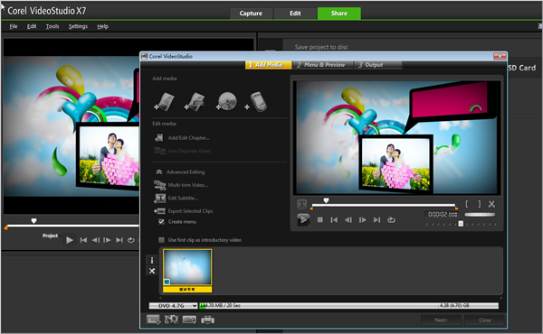Click the clip info 'i' icon
This screenshot has height=334, width=543.
pos(152,261)
